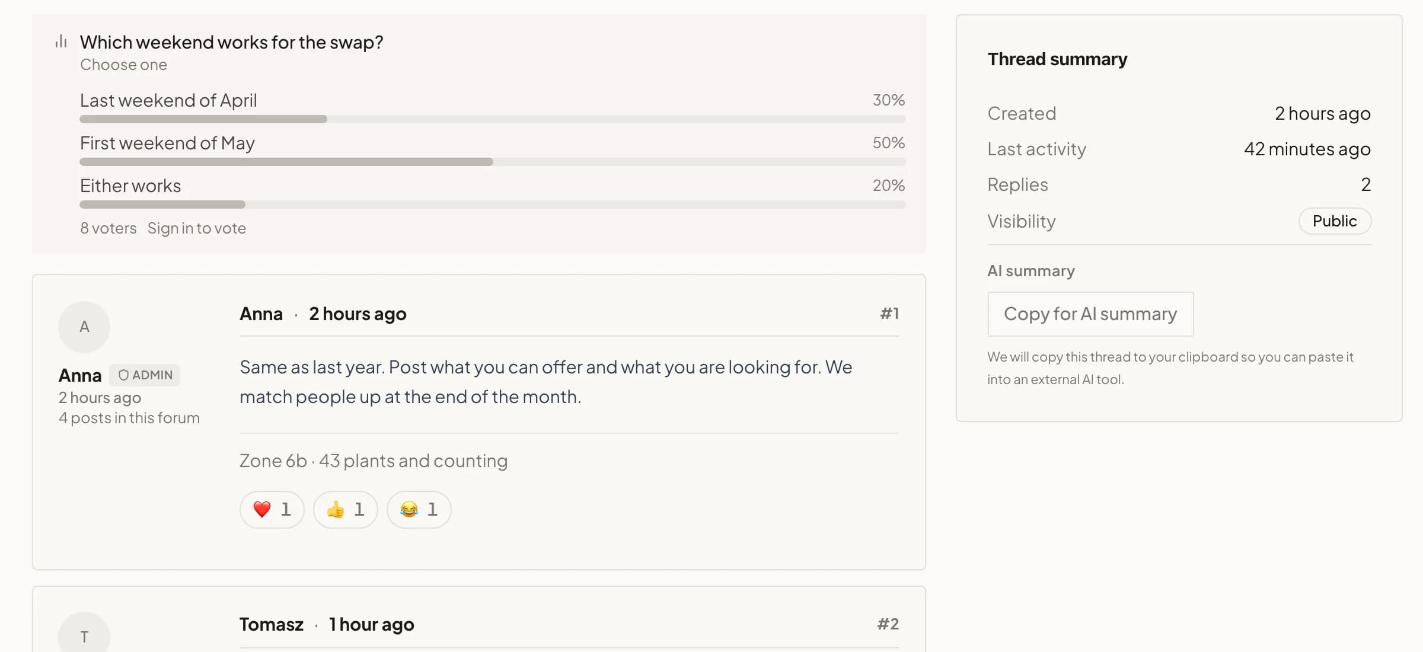Open post permalink #2
1423x652 pixels.
point(888,624)
